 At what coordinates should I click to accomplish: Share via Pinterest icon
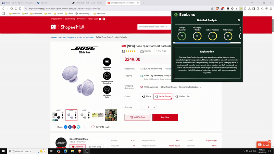point(74,127)
